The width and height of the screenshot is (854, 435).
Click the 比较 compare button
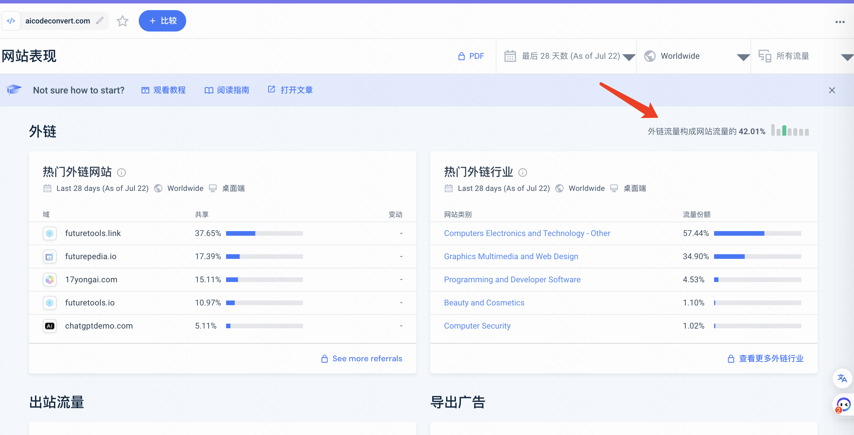click(162, 21)
